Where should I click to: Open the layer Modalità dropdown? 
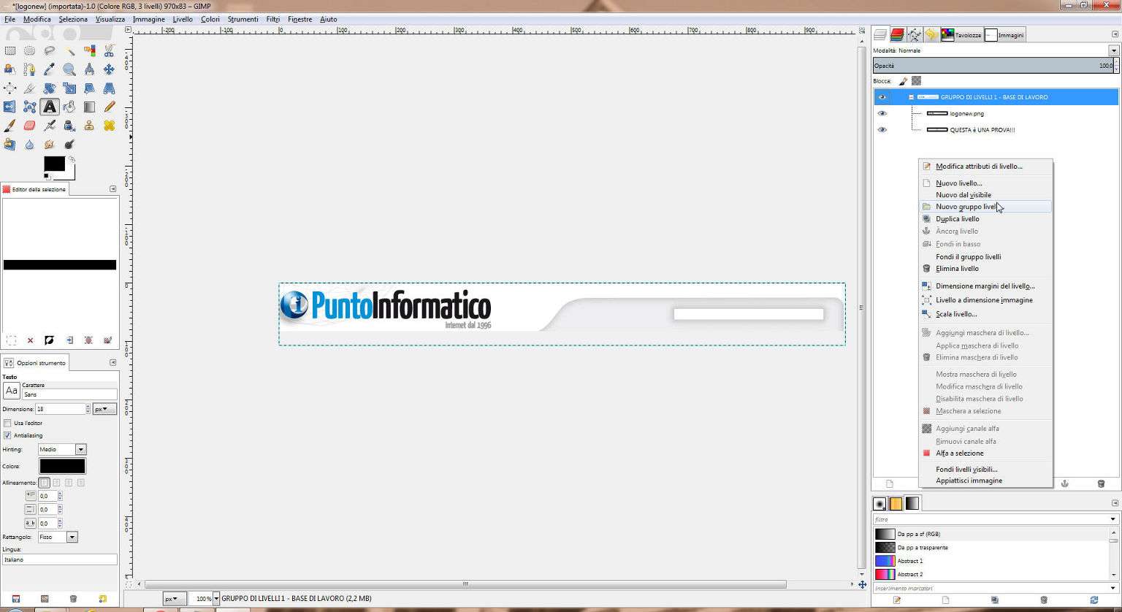pos(1113,50)
